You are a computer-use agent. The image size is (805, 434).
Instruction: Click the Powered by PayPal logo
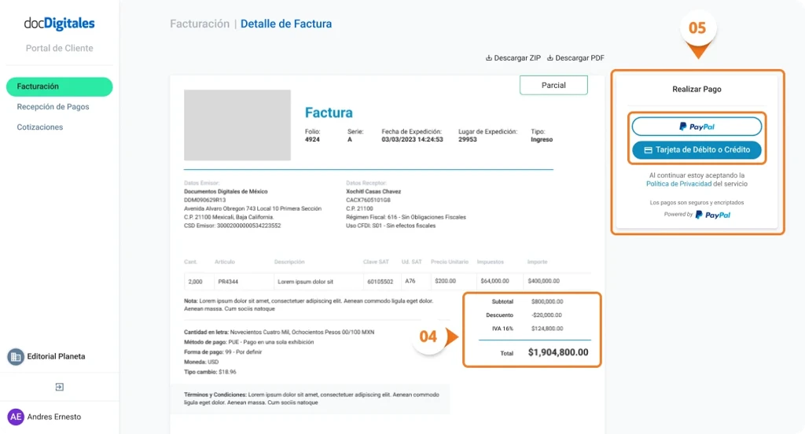click(712, 215)
